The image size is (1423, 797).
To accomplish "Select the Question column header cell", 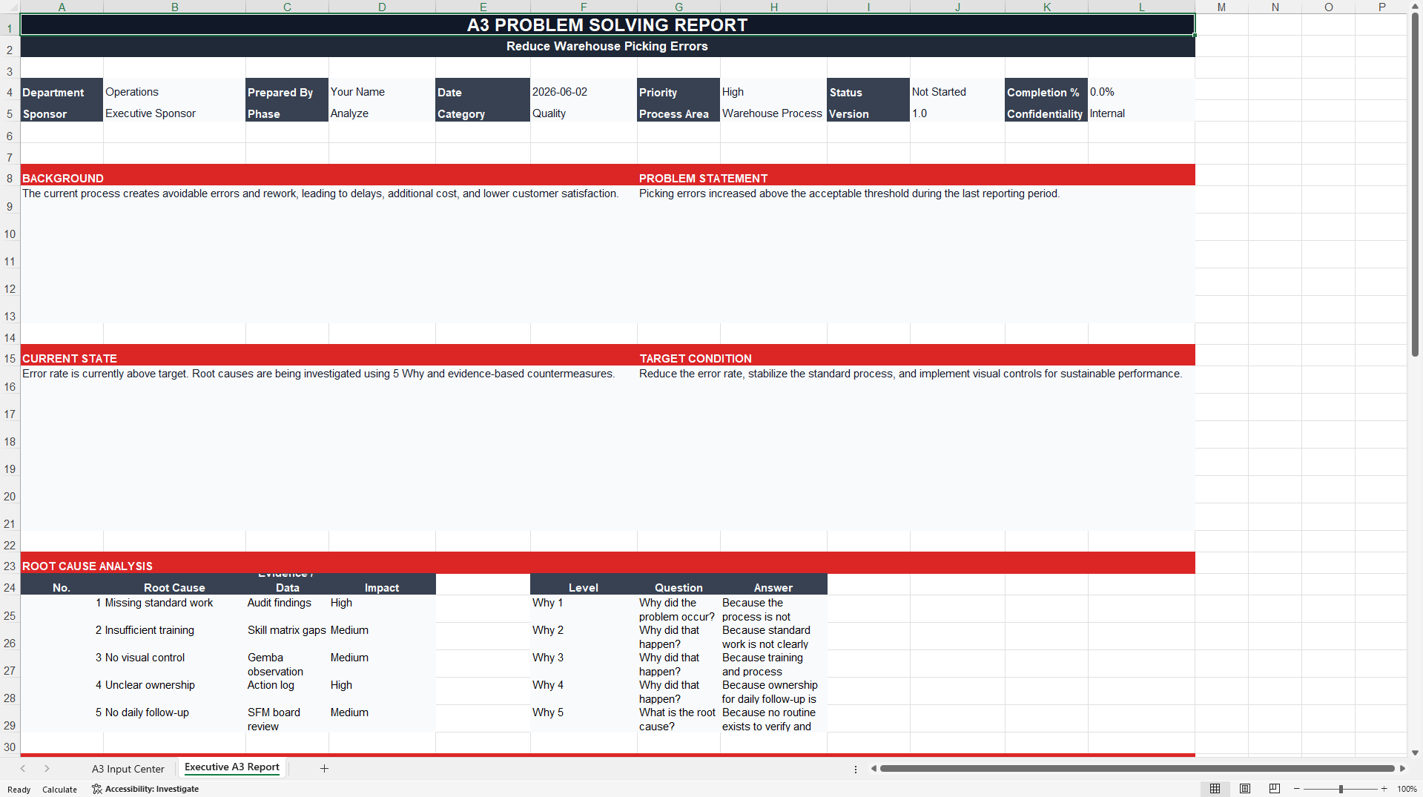I will click(679, 584).
